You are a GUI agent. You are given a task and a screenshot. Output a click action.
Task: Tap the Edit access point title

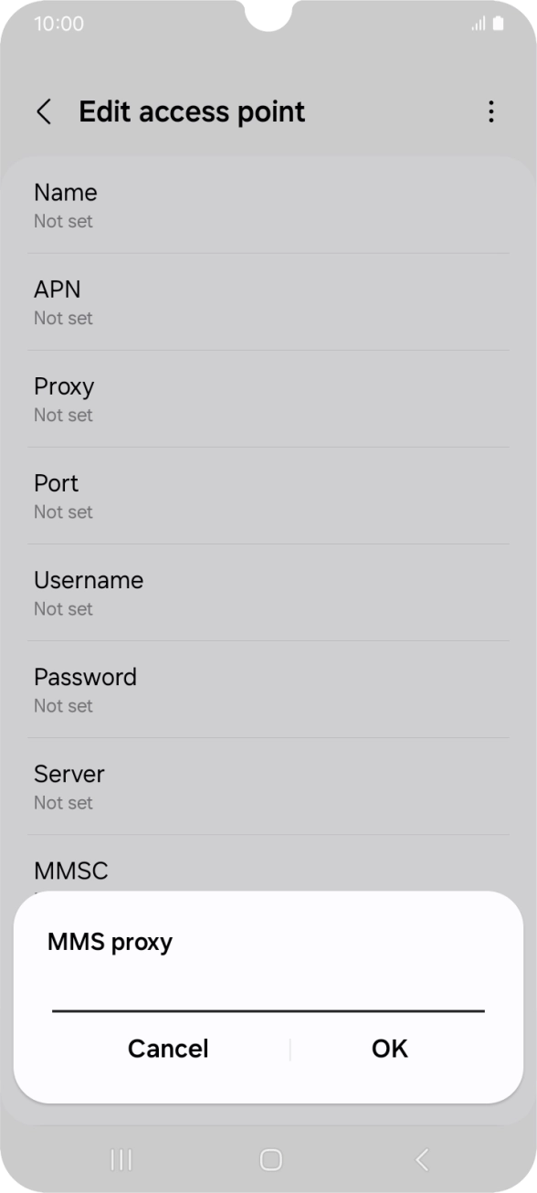(x=193, y=111)
